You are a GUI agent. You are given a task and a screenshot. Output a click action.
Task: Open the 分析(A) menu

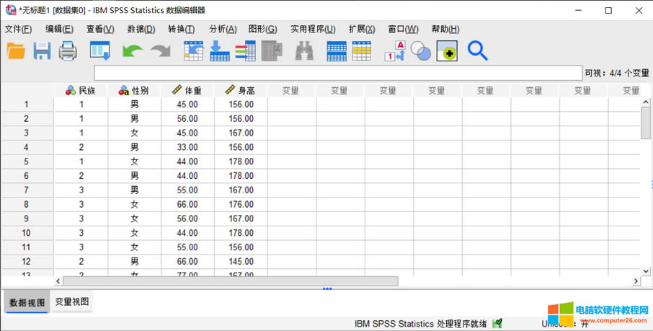[223, 30]
